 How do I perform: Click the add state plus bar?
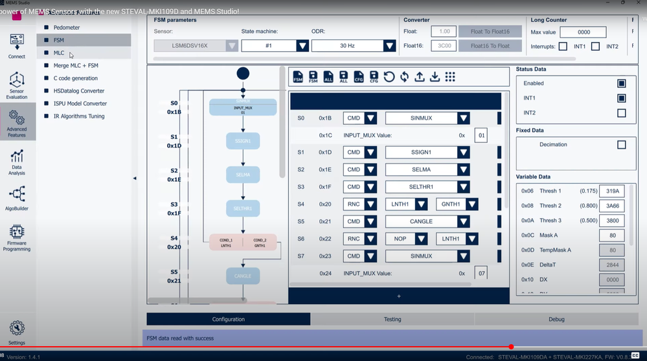tap(398, 296)
